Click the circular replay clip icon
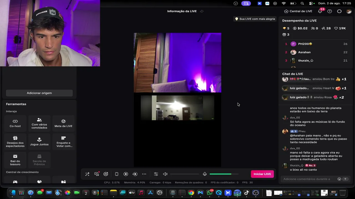 click(135, 174)
